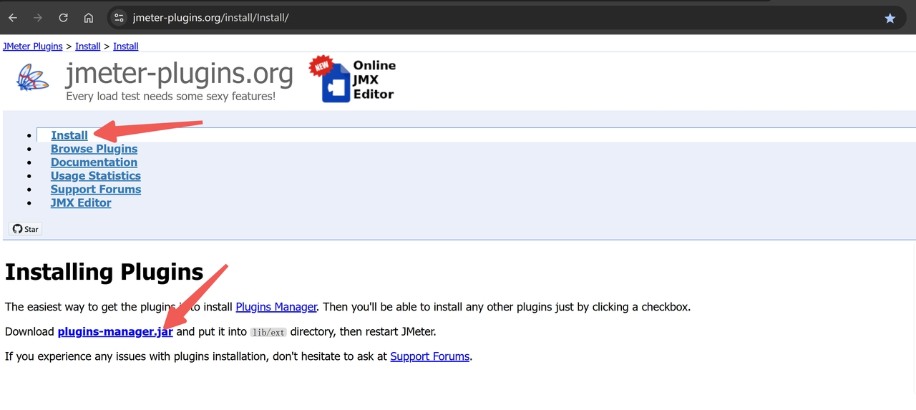
Task: Open the Online JMX Editor banner
Action: [352, 79]
